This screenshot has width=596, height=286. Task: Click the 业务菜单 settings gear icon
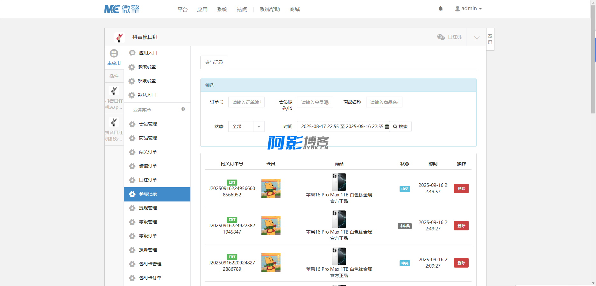point(183,109)
